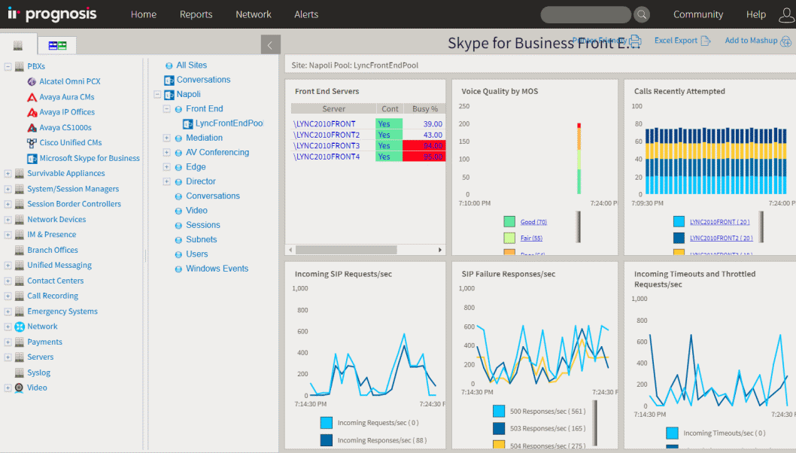The width and height of the screenshot is (796, 453).
Task: Open the Reports menu
Action: click(196, 14)
